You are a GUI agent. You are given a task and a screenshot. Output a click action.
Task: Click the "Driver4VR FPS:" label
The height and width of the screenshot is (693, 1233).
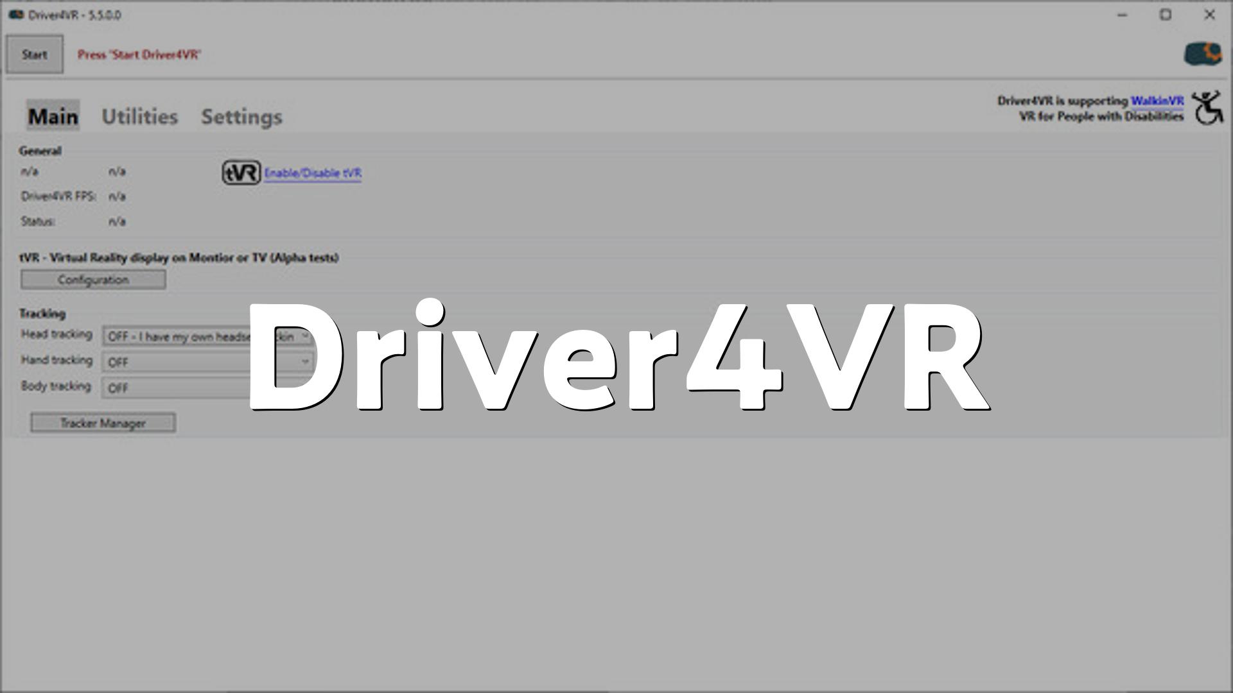coord(58,196)
